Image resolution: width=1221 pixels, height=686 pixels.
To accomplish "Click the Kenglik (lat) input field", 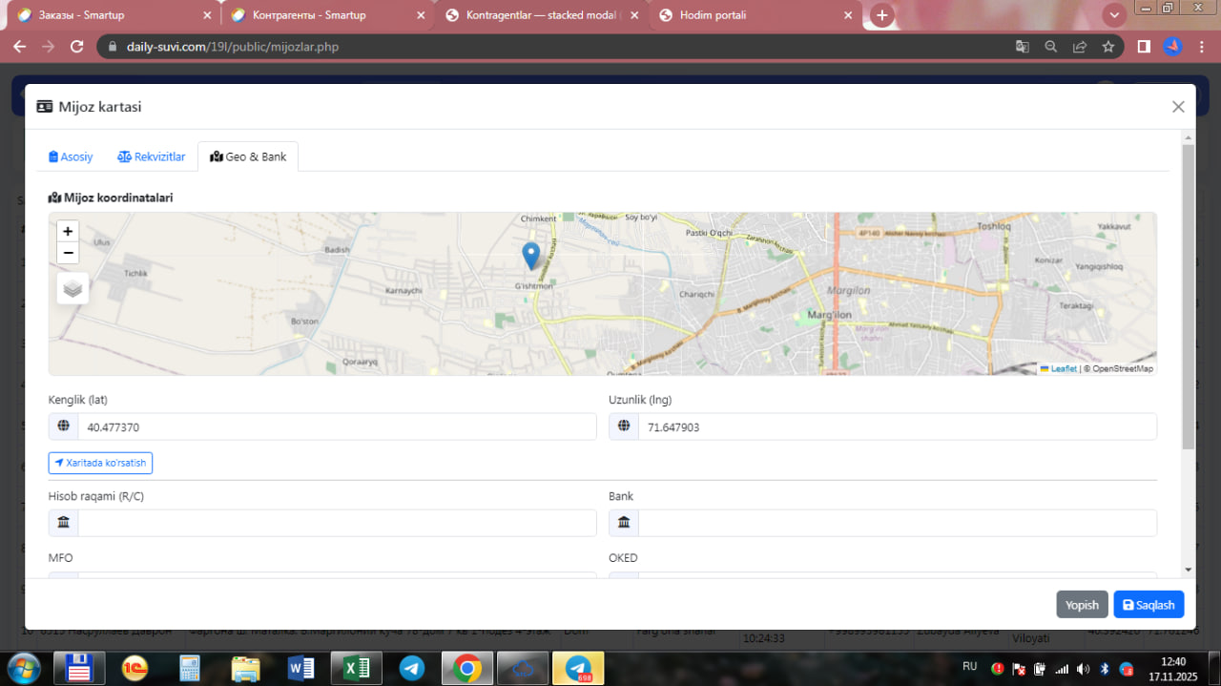I will 337,426.
